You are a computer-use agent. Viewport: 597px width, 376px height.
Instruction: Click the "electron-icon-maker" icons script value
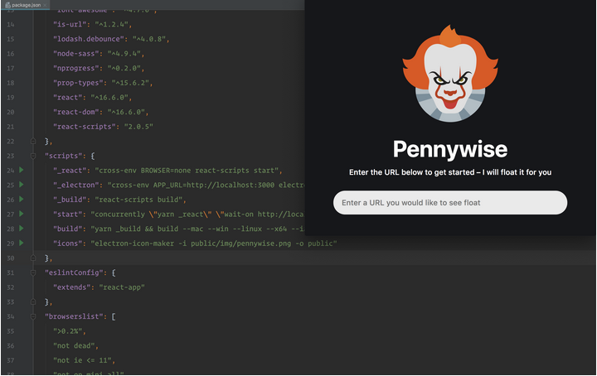214,243
